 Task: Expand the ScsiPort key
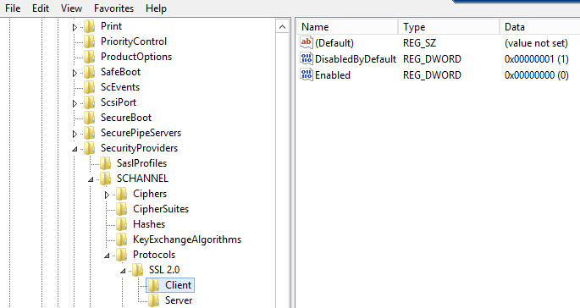click(x=75, y=103)
